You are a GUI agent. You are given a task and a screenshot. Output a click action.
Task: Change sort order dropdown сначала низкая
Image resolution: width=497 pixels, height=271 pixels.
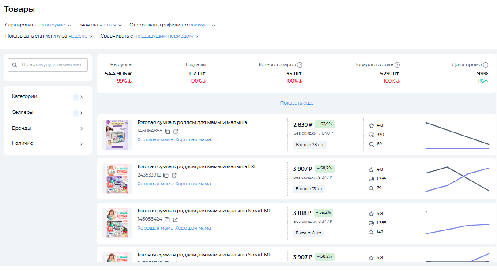click(110, 25)
